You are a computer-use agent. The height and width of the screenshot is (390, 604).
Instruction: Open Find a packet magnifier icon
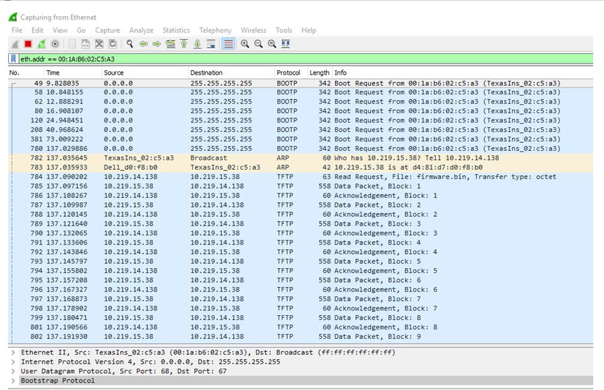pos(130,44)
